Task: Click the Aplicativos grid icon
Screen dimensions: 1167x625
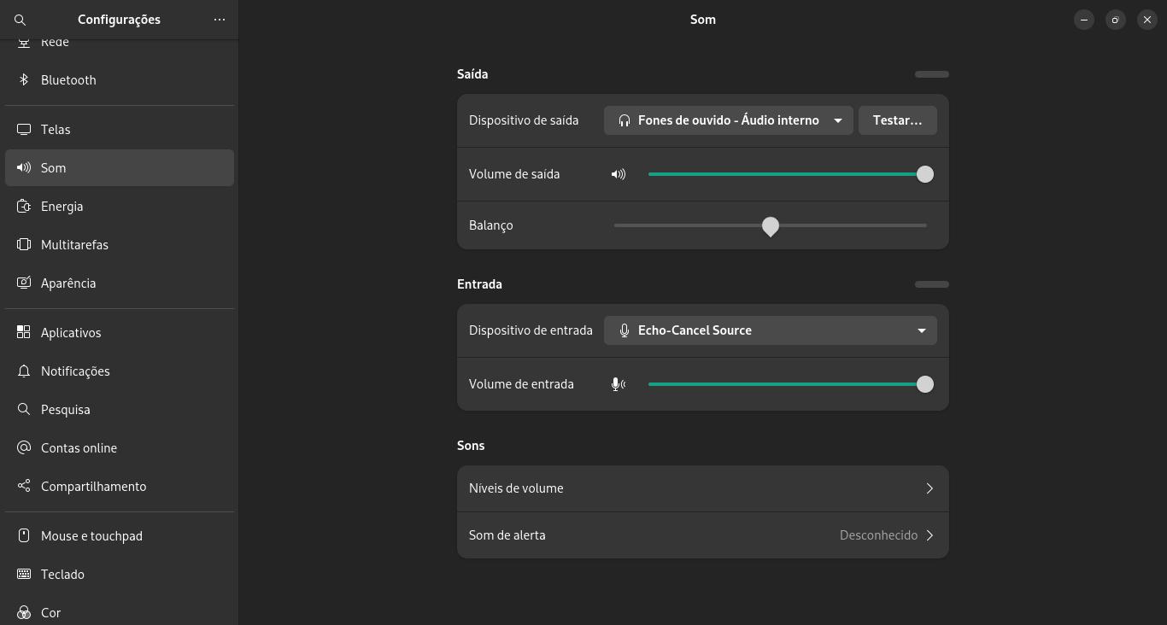Action: click(24, 333)
